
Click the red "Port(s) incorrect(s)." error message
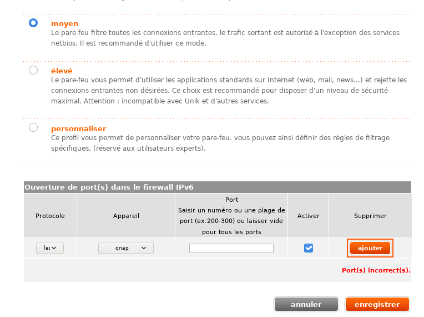376,270
